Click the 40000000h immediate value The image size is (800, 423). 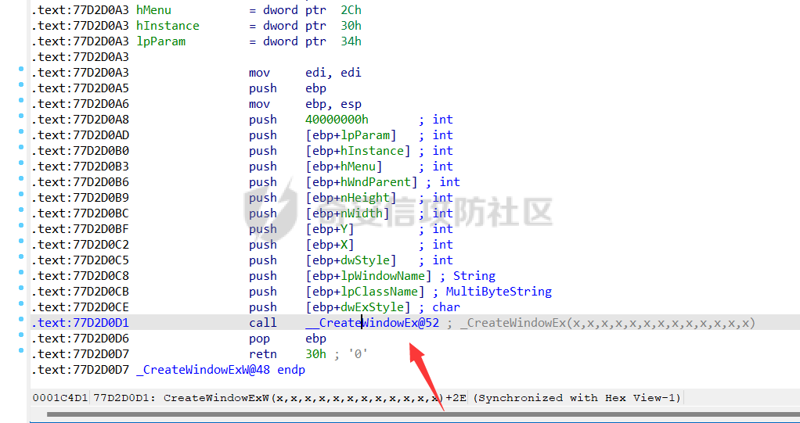337,120
